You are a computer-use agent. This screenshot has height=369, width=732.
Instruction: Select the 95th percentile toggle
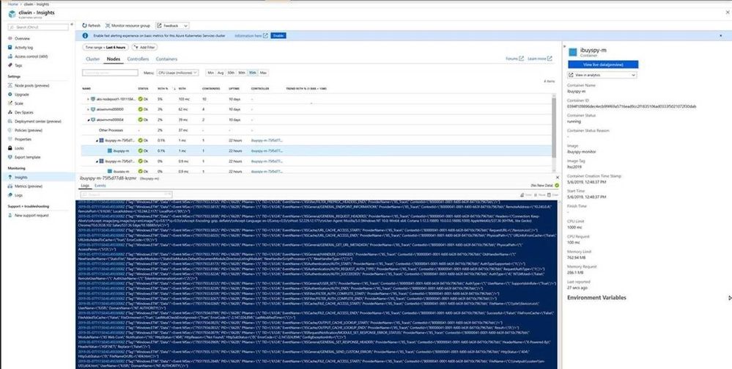pyautogui.click(x=253, y=73)
